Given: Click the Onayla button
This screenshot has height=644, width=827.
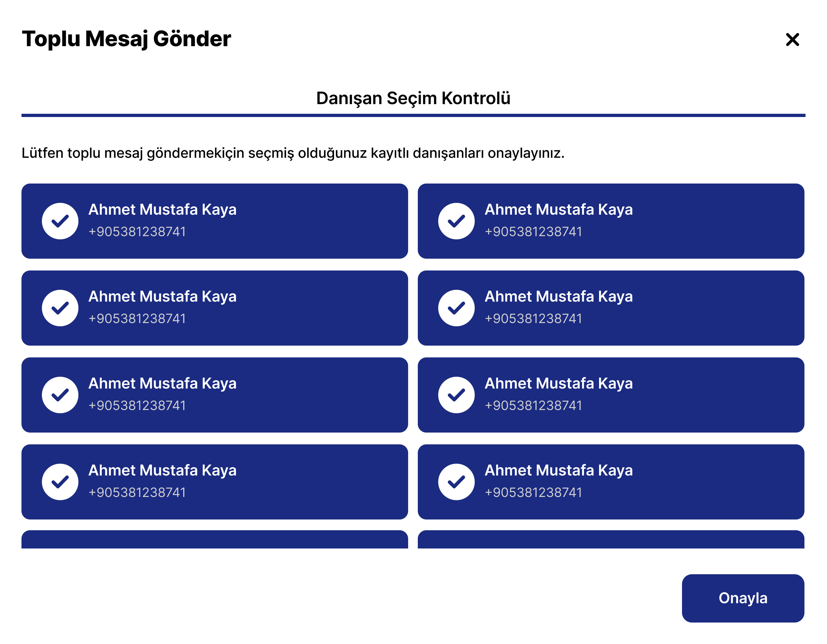Looking at the screenshot, I should (x=743, y=598).
